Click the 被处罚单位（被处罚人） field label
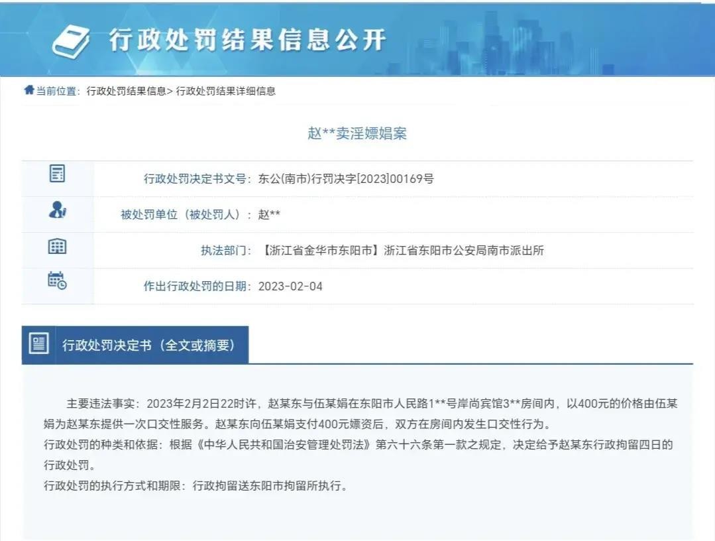The width and height of the screenshot is (715, 541). 186,215
